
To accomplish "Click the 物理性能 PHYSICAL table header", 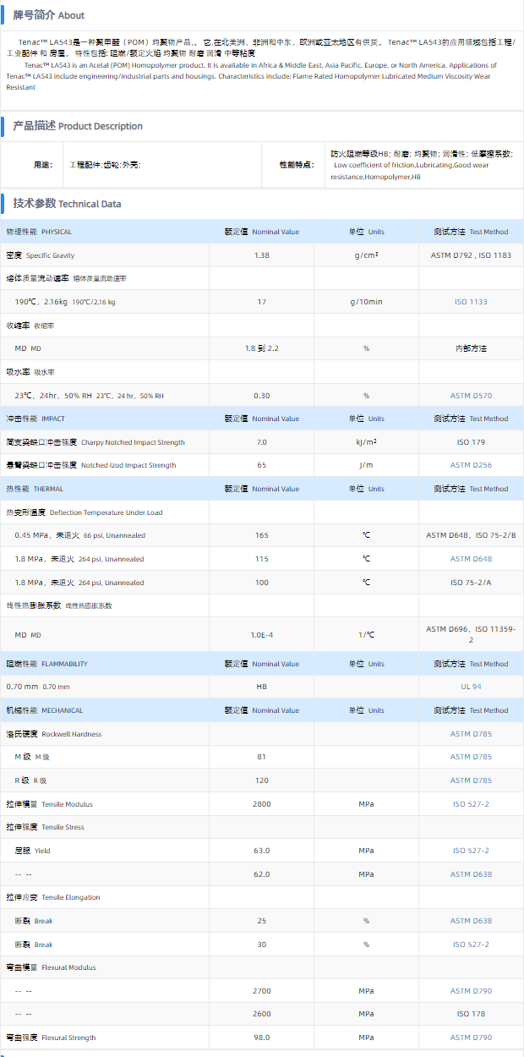I will 39,232.
